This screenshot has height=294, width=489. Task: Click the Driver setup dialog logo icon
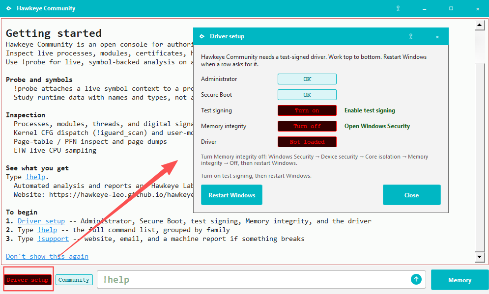click(x=202, y=36)
